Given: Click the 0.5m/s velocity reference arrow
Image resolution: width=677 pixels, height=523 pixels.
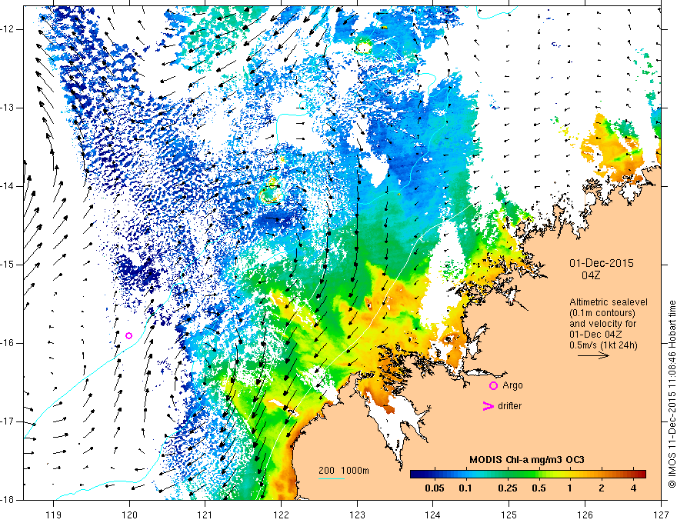Looking at the screenshot, I should tap(593, 355).
